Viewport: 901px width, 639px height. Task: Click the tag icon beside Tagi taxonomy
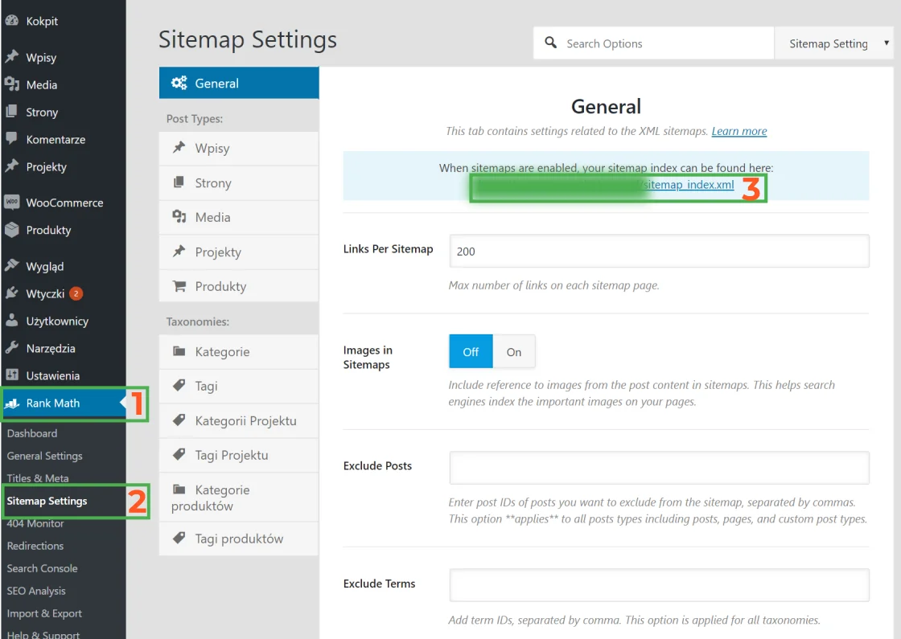pyautogui.click(x=179, y=385)
